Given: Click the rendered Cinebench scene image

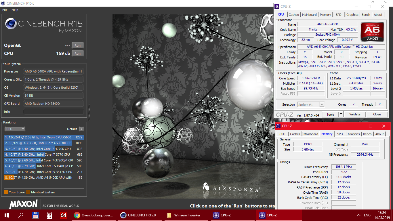Looking at the screenshot, I should 192,106.
